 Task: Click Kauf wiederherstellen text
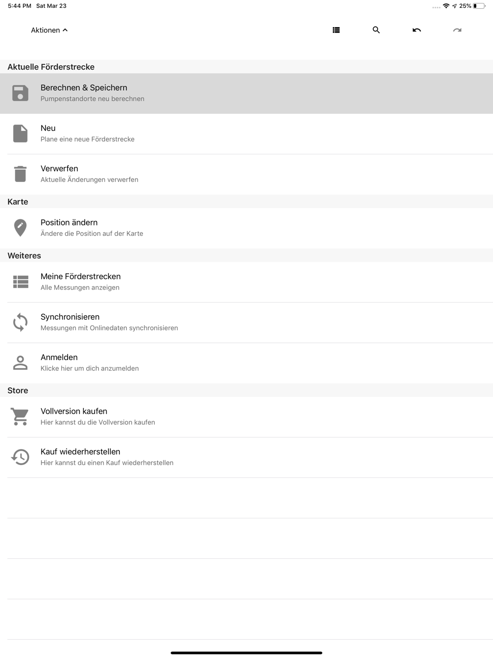pos(80,452)
